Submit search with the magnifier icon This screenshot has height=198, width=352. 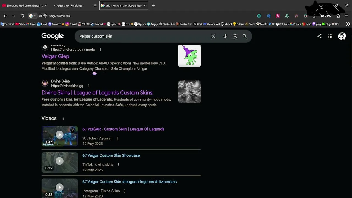tap(244, 36)
